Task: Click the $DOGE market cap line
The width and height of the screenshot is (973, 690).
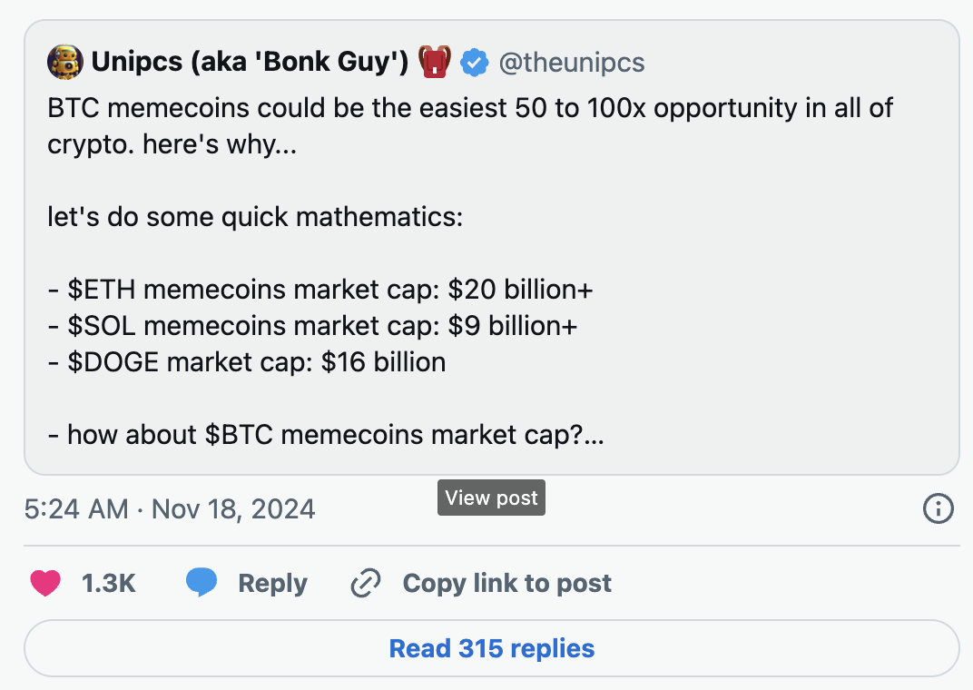Action: 246,362
